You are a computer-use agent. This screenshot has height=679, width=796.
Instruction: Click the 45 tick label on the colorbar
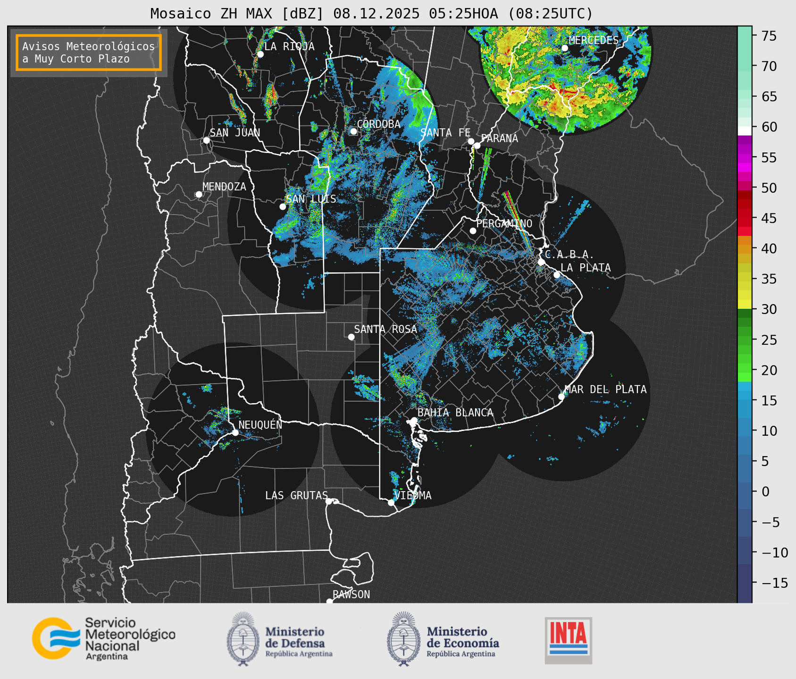pos(769,218)
